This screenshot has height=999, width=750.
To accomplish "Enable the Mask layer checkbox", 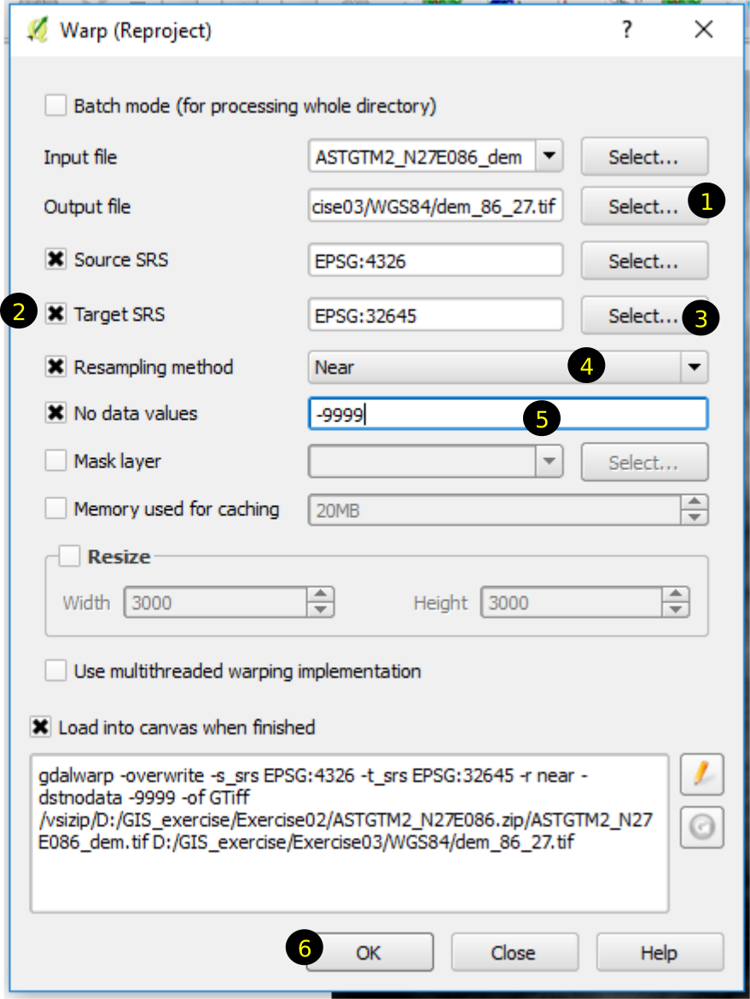I will pos(55,462).
